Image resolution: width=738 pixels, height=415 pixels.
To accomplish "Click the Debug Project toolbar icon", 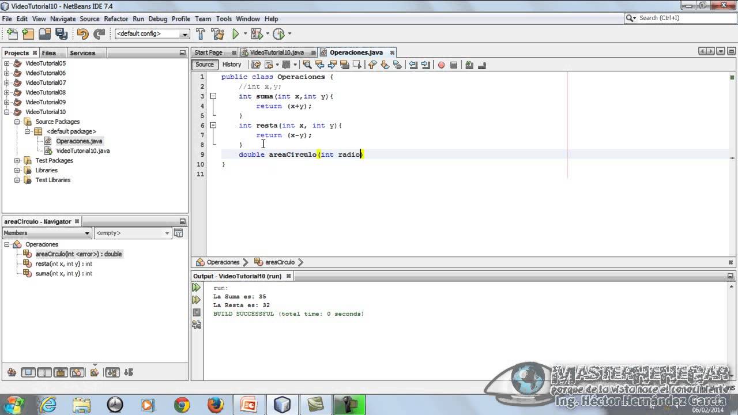I will [x=257, y=34].
